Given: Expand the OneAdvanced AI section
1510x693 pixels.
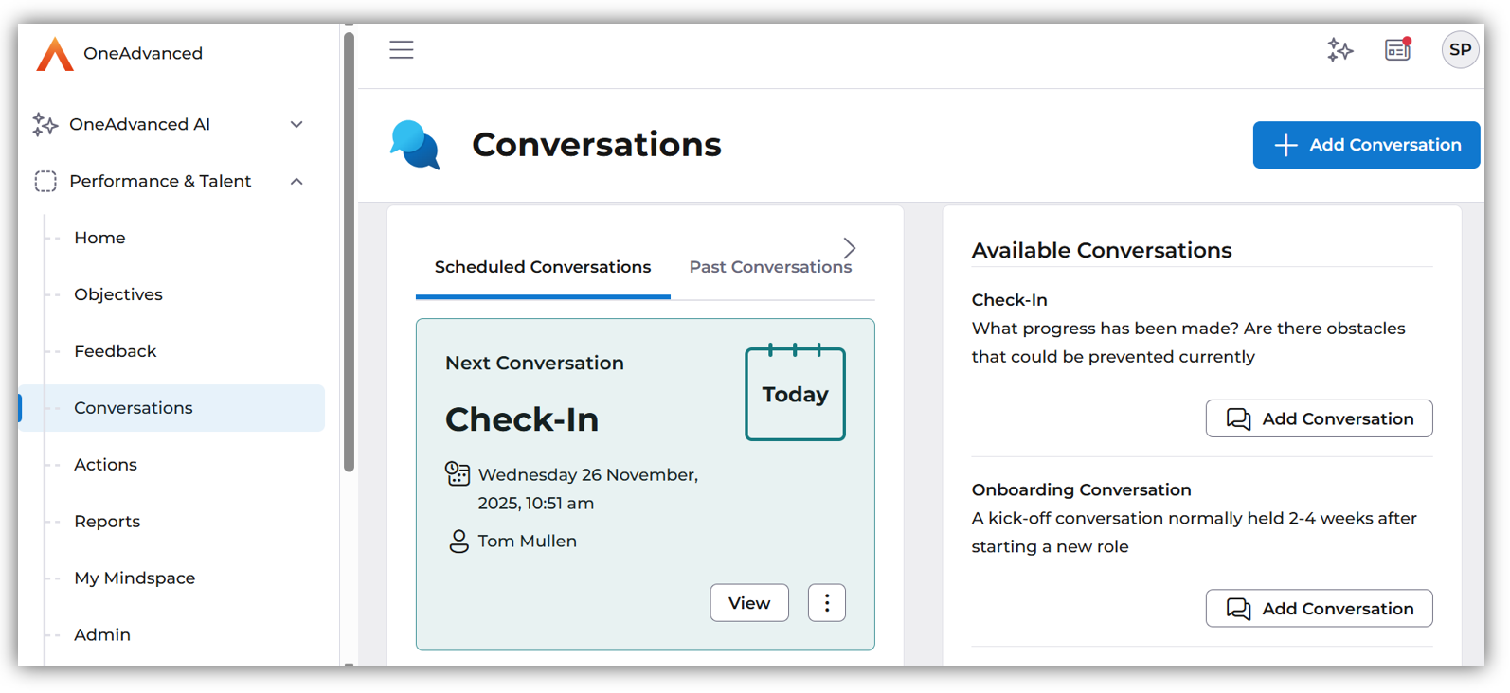Looking at the screenshot, I should click(297, 125).
